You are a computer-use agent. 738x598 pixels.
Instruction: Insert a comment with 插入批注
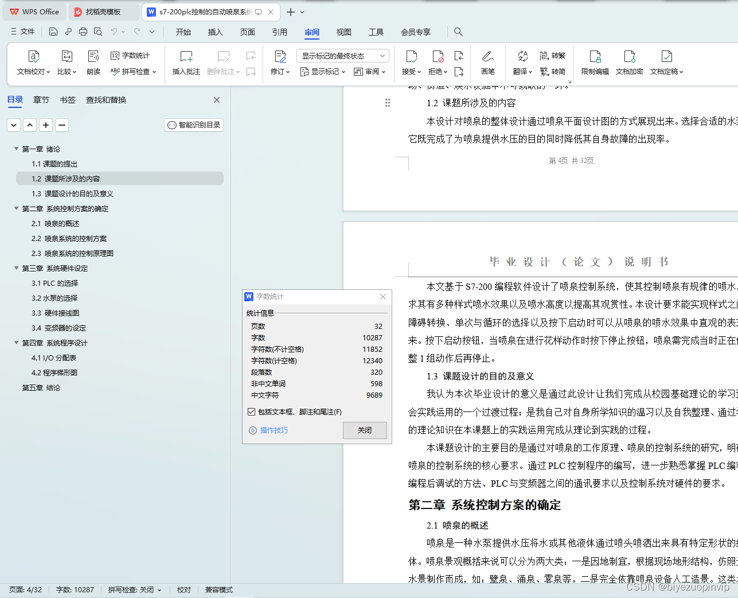186,63
